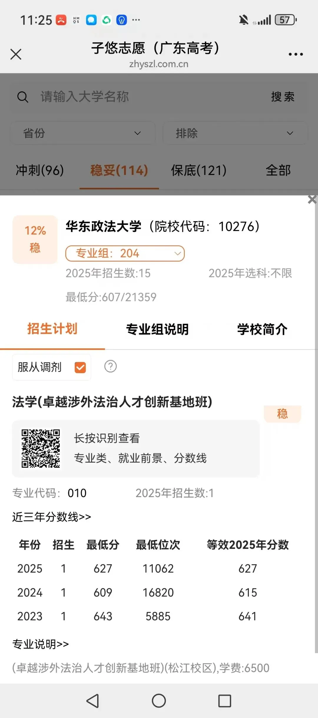Screen dimensions: 318x718
Task: Select the 保底(121) tab
Action: coord(199,170)
